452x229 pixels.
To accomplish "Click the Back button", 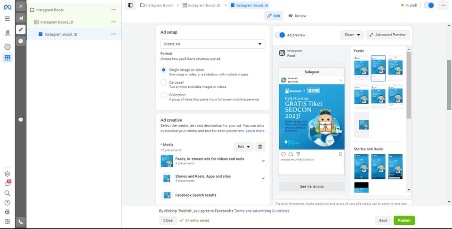I will pos(383,221).
